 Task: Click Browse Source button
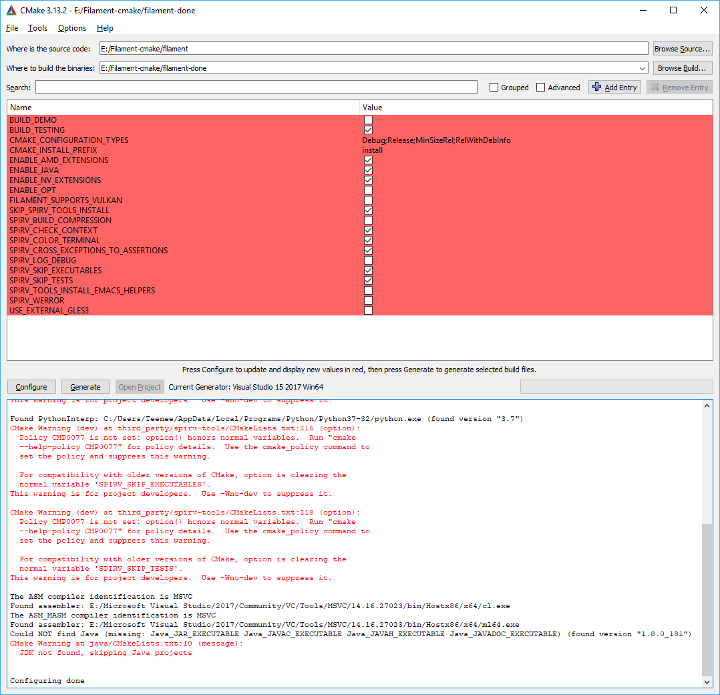(x=683, y=49)
